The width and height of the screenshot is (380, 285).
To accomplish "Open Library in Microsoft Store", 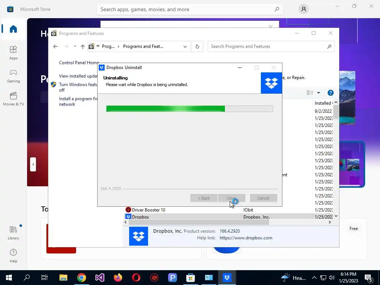I will tap(13, 233).
